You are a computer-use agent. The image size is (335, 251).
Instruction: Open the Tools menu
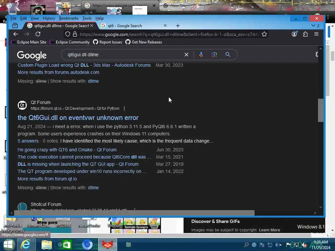tap(87, 18)
